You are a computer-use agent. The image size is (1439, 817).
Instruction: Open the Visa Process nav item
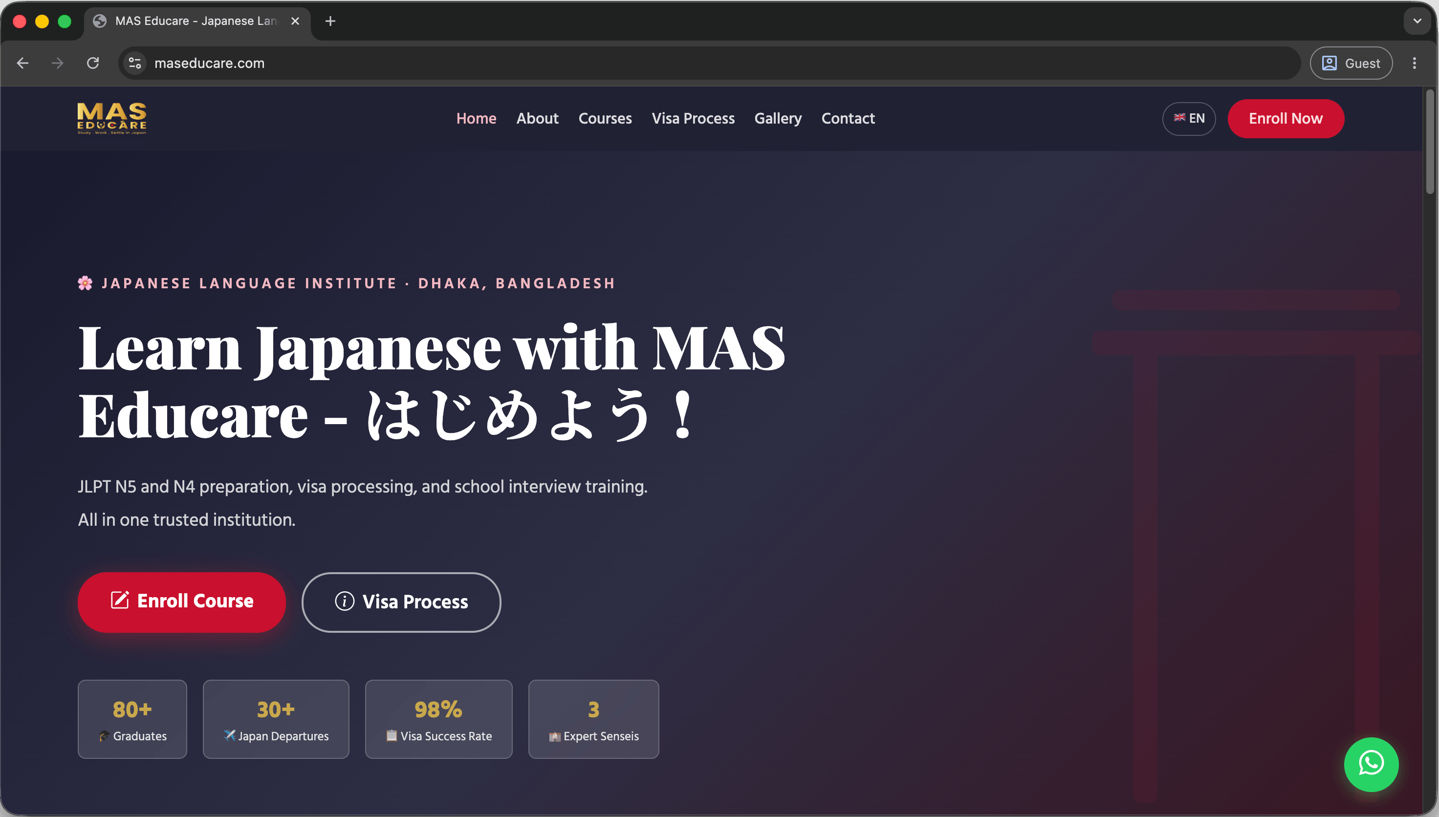pos(693,118)
